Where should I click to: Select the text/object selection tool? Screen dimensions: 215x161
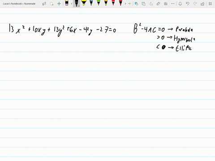(44, 4)
